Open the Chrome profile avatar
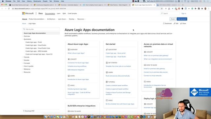Image resolution: width=211 pixels, height=119 pixels. (205, 9)
